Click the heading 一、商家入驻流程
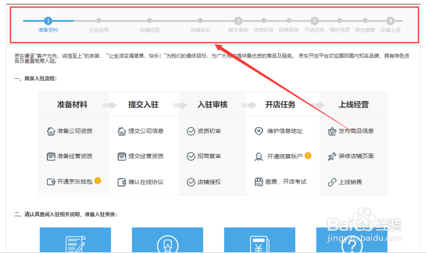 [x=36, y=79]
